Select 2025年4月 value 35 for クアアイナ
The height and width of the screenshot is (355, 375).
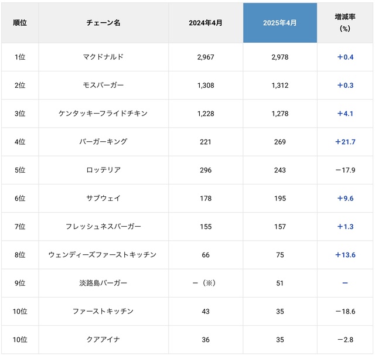[x=280, y=340]
